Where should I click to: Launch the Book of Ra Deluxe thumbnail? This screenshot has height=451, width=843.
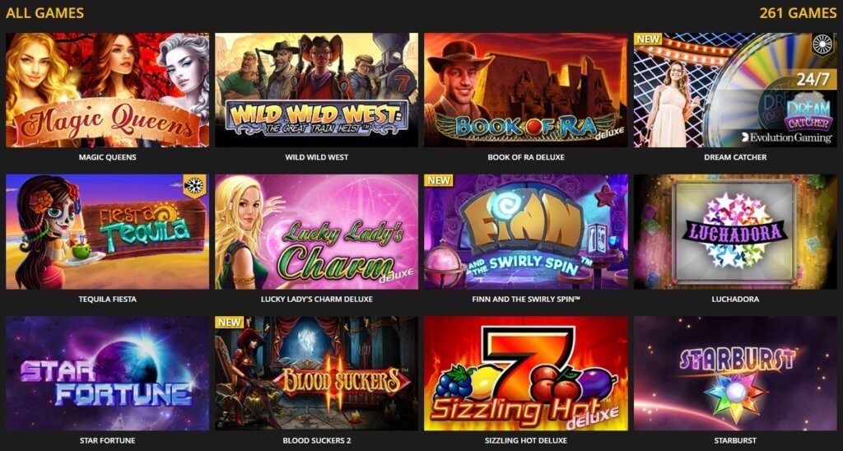tap(526, 90)
